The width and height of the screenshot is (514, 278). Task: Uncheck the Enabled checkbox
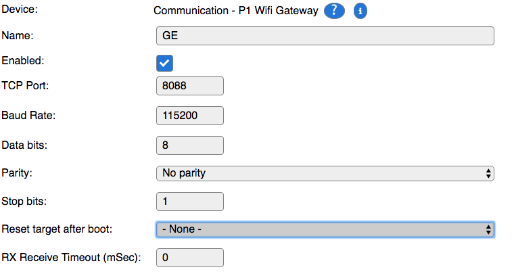[164, 63]
